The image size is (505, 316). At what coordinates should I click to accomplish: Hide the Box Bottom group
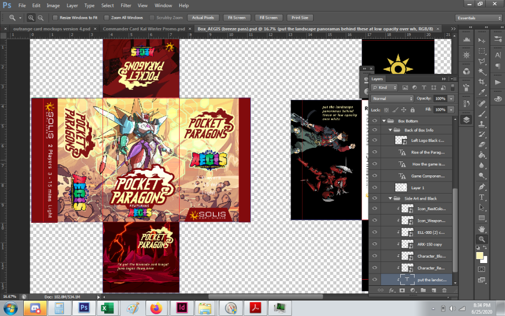[374, 121]
